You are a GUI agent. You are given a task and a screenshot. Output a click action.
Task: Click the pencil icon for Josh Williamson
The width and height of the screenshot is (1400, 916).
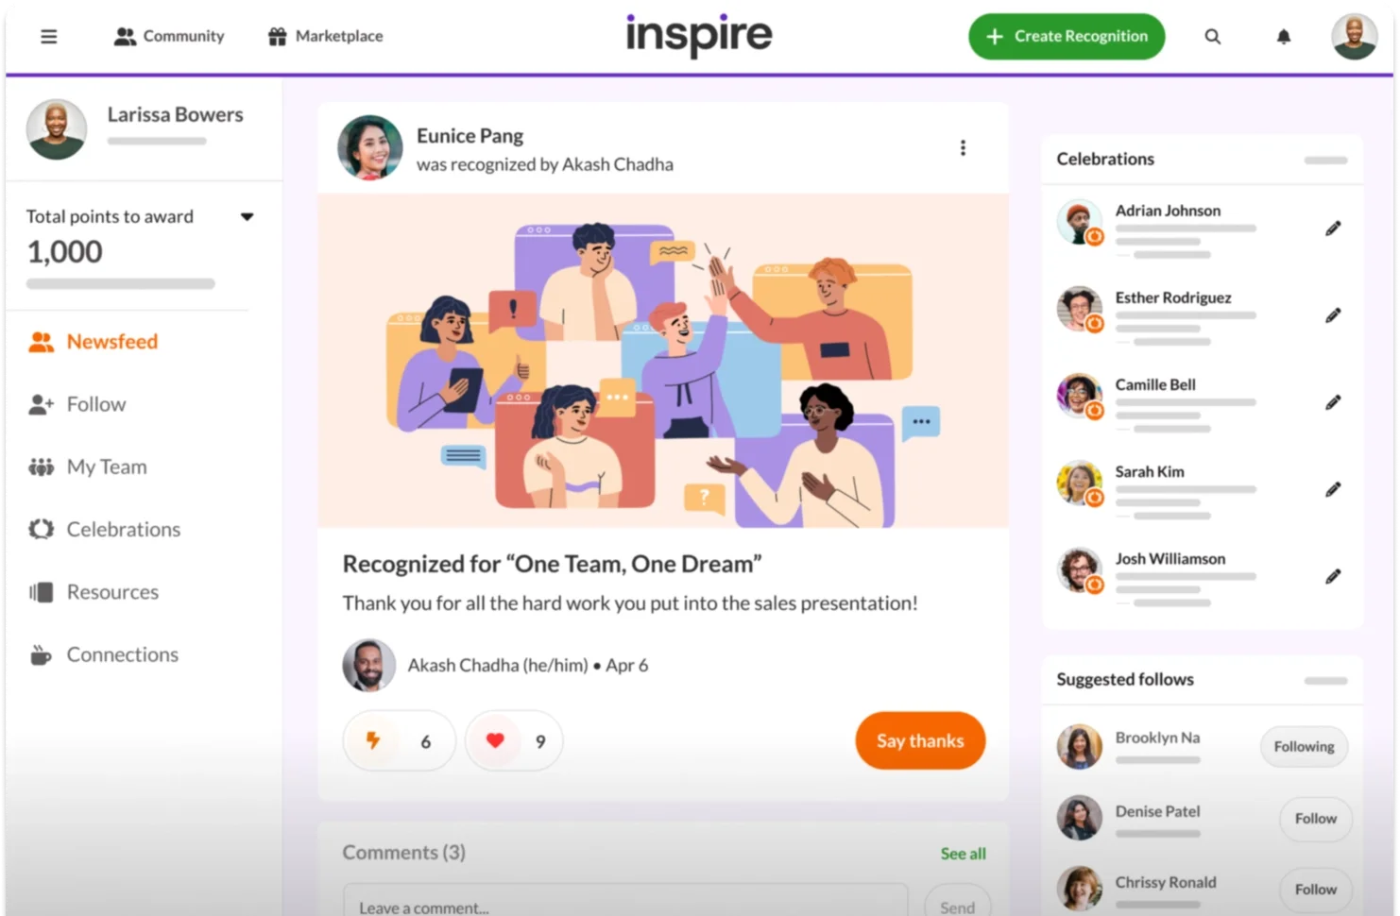tap(1333, 576)
